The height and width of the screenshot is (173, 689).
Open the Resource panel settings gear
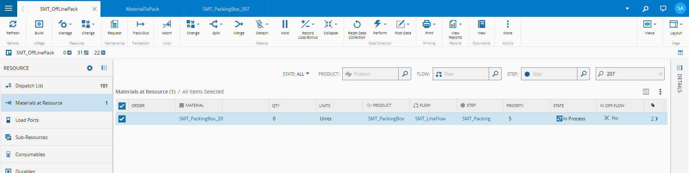tap(90, 68)
